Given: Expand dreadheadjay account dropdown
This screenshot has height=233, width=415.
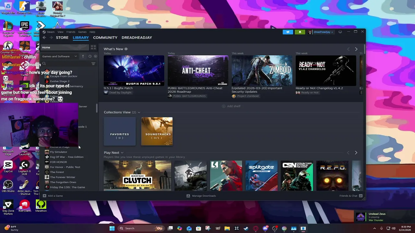Looking at the screenshot, I should pyautogui.click(x=323, y=32).
